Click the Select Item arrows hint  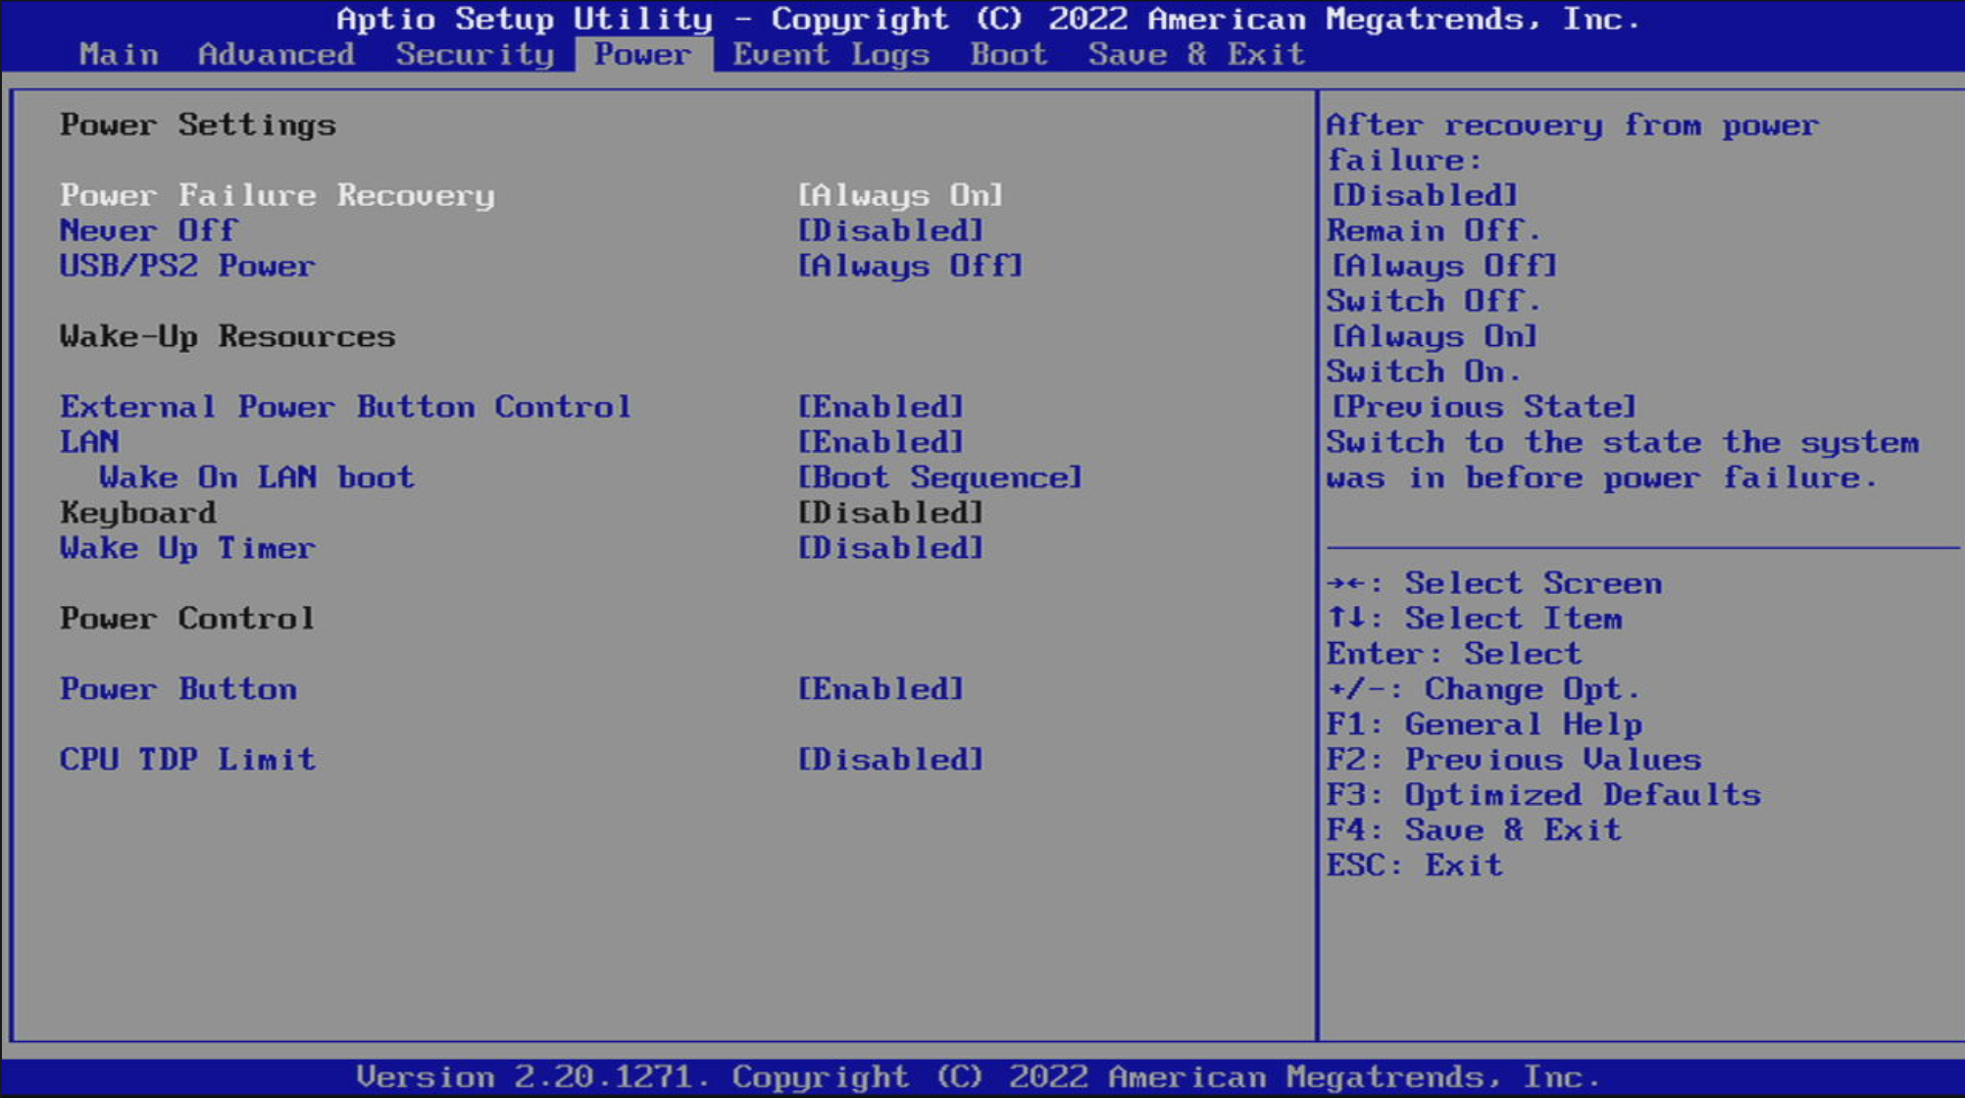[x=1474, y=619]
